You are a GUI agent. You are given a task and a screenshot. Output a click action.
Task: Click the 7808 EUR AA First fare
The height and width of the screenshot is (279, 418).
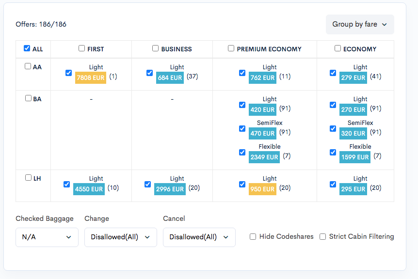91,77
